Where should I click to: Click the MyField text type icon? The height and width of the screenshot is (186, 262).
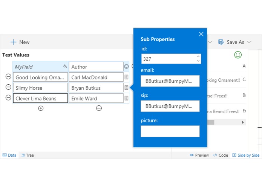pyautogui.click(x=65, y=66)
